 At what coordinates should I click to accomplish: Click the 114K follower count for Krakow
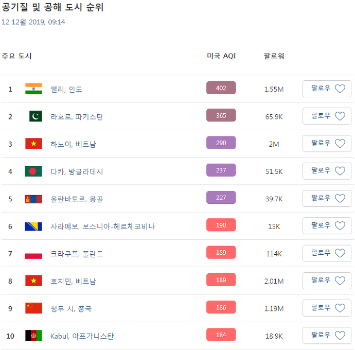[x=274, y=254]
